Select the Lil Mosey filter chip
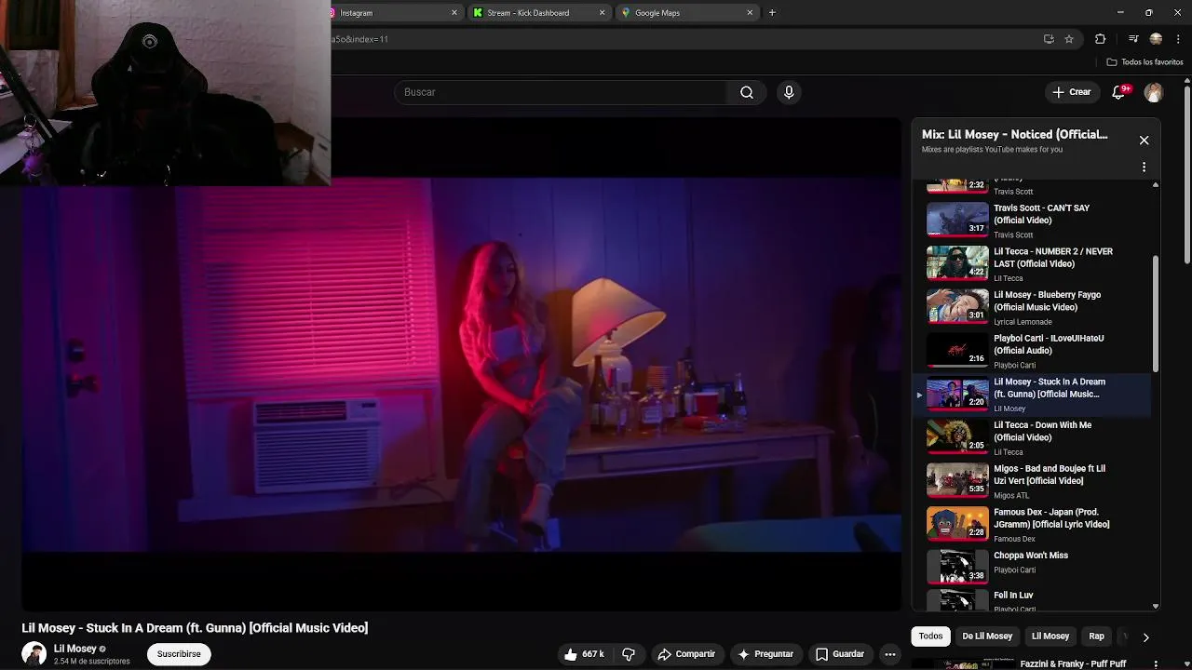The height and width of the screenshot is (670, 1192). (x=1050, y=636)
